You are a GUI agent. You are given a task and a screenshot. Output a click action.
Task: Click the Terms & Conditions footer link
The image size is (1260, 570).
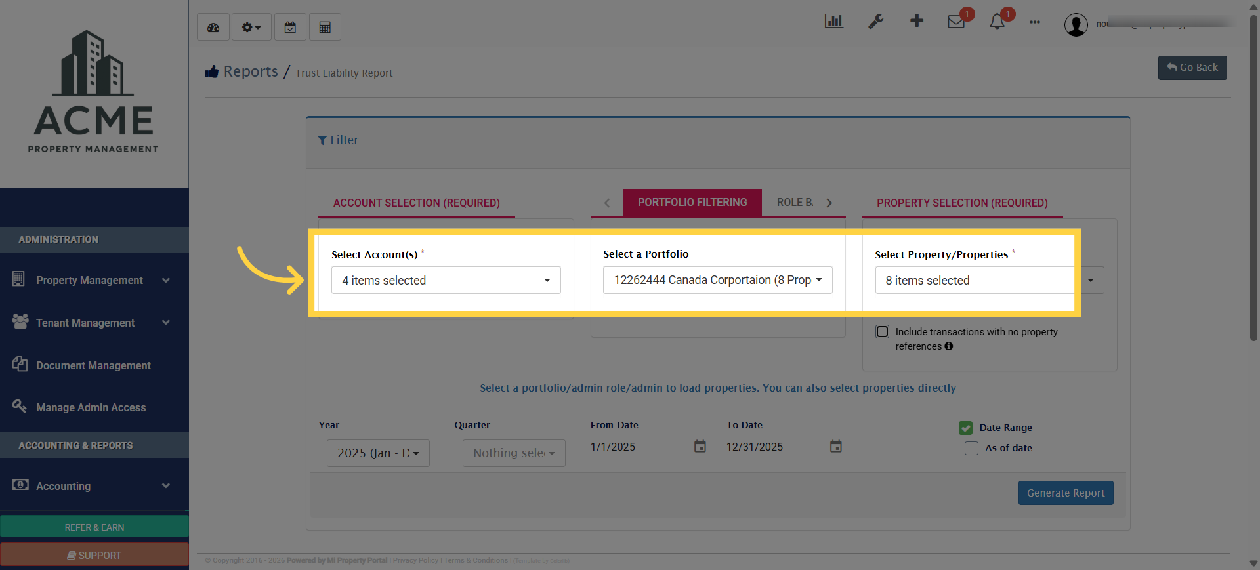coord(476,561)
